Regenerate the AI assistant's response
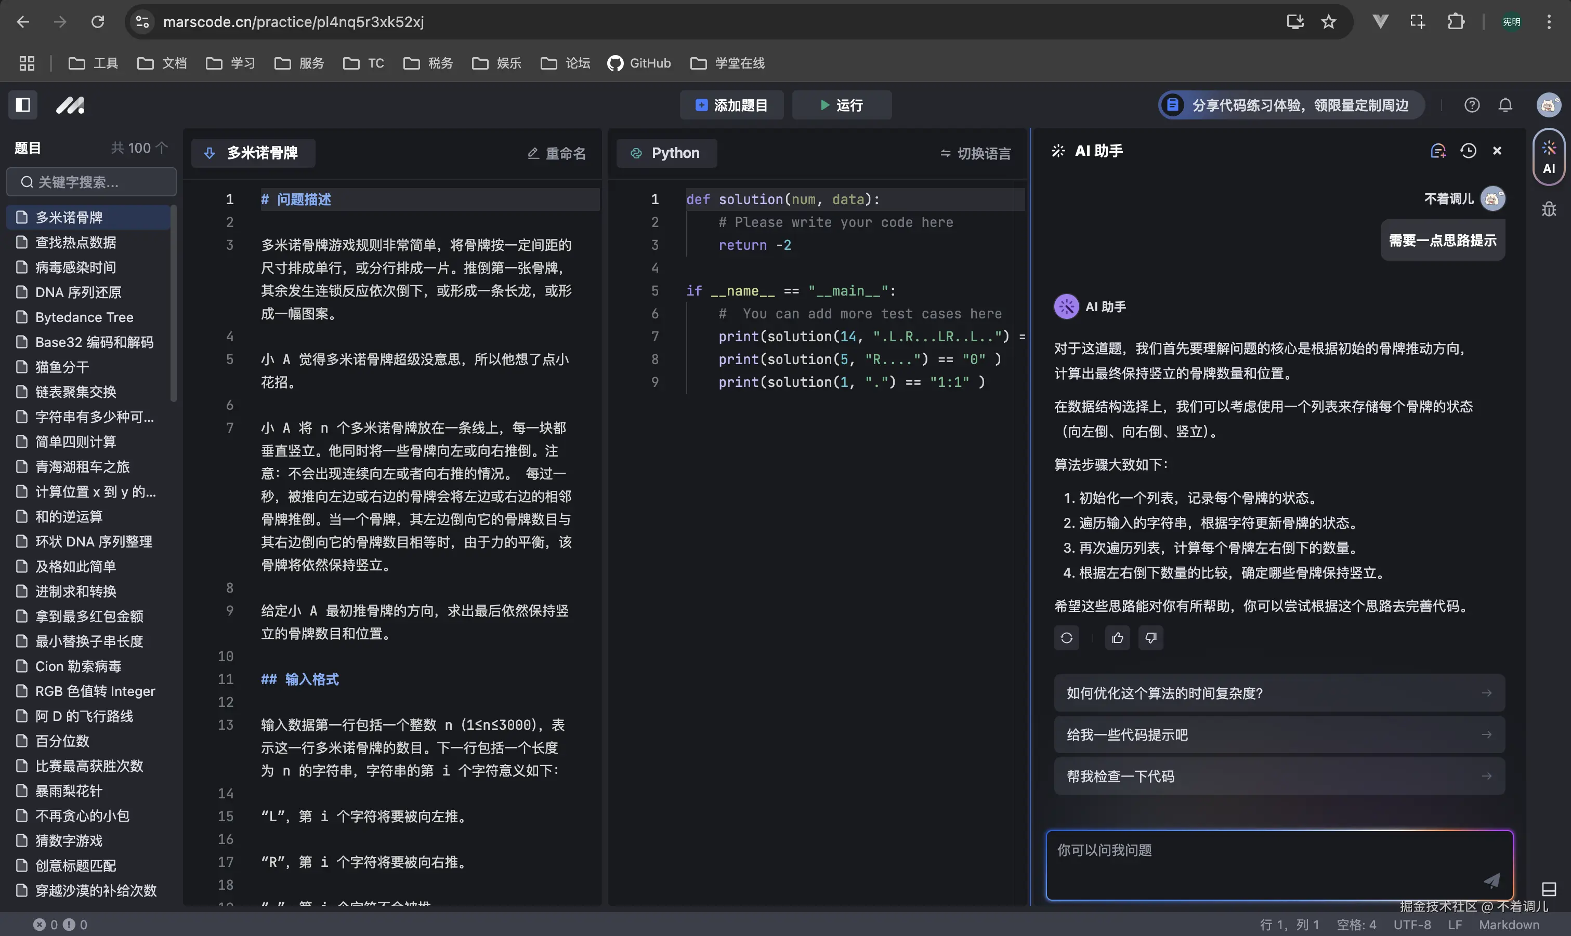 [1067, 638]
